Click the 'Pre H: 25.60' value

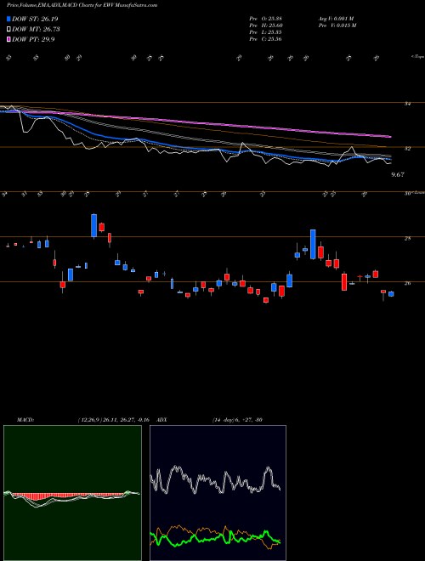(x=266, y=25)
